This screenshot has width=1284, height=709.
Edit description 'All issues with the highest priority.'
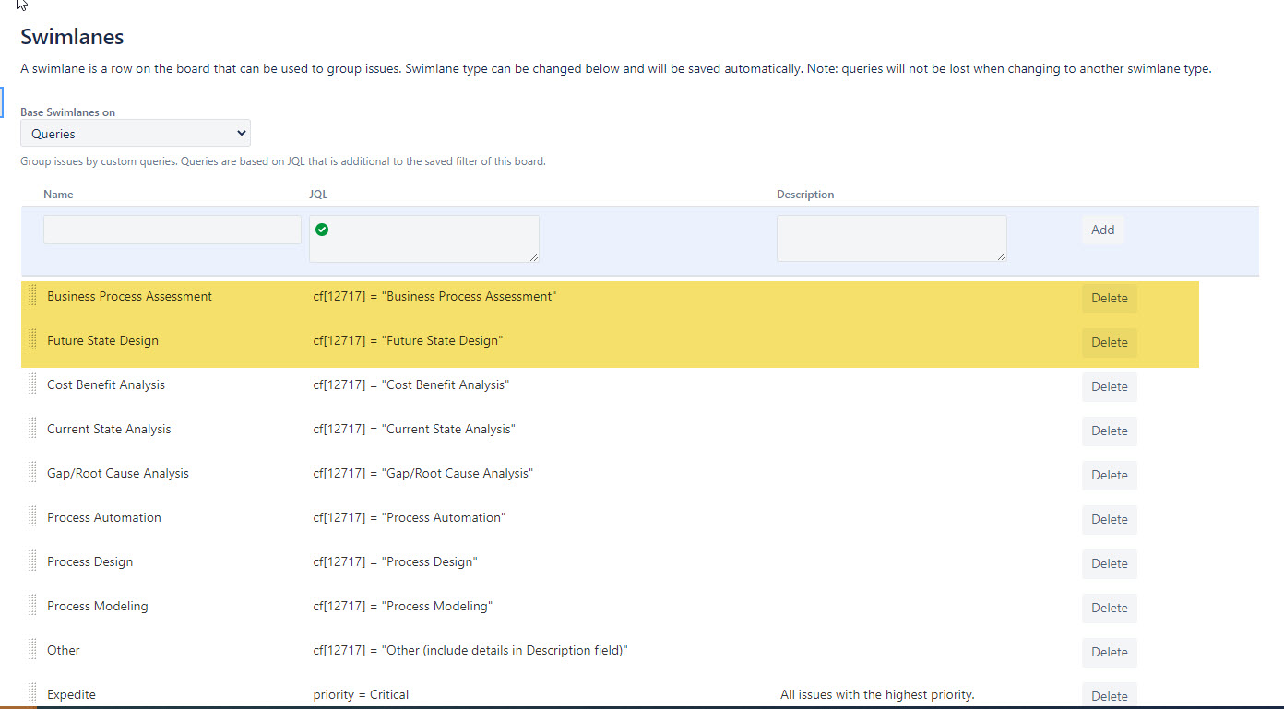pos(877,694)
